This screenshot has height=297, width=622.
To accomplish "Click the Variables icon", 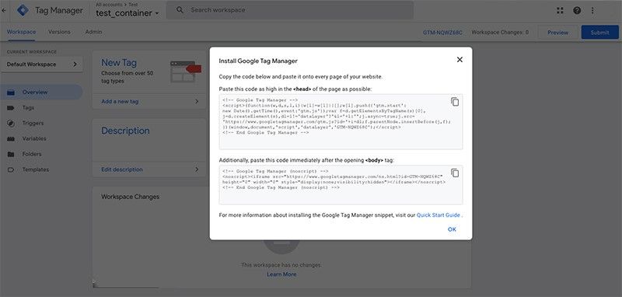I will coord(11,139).
